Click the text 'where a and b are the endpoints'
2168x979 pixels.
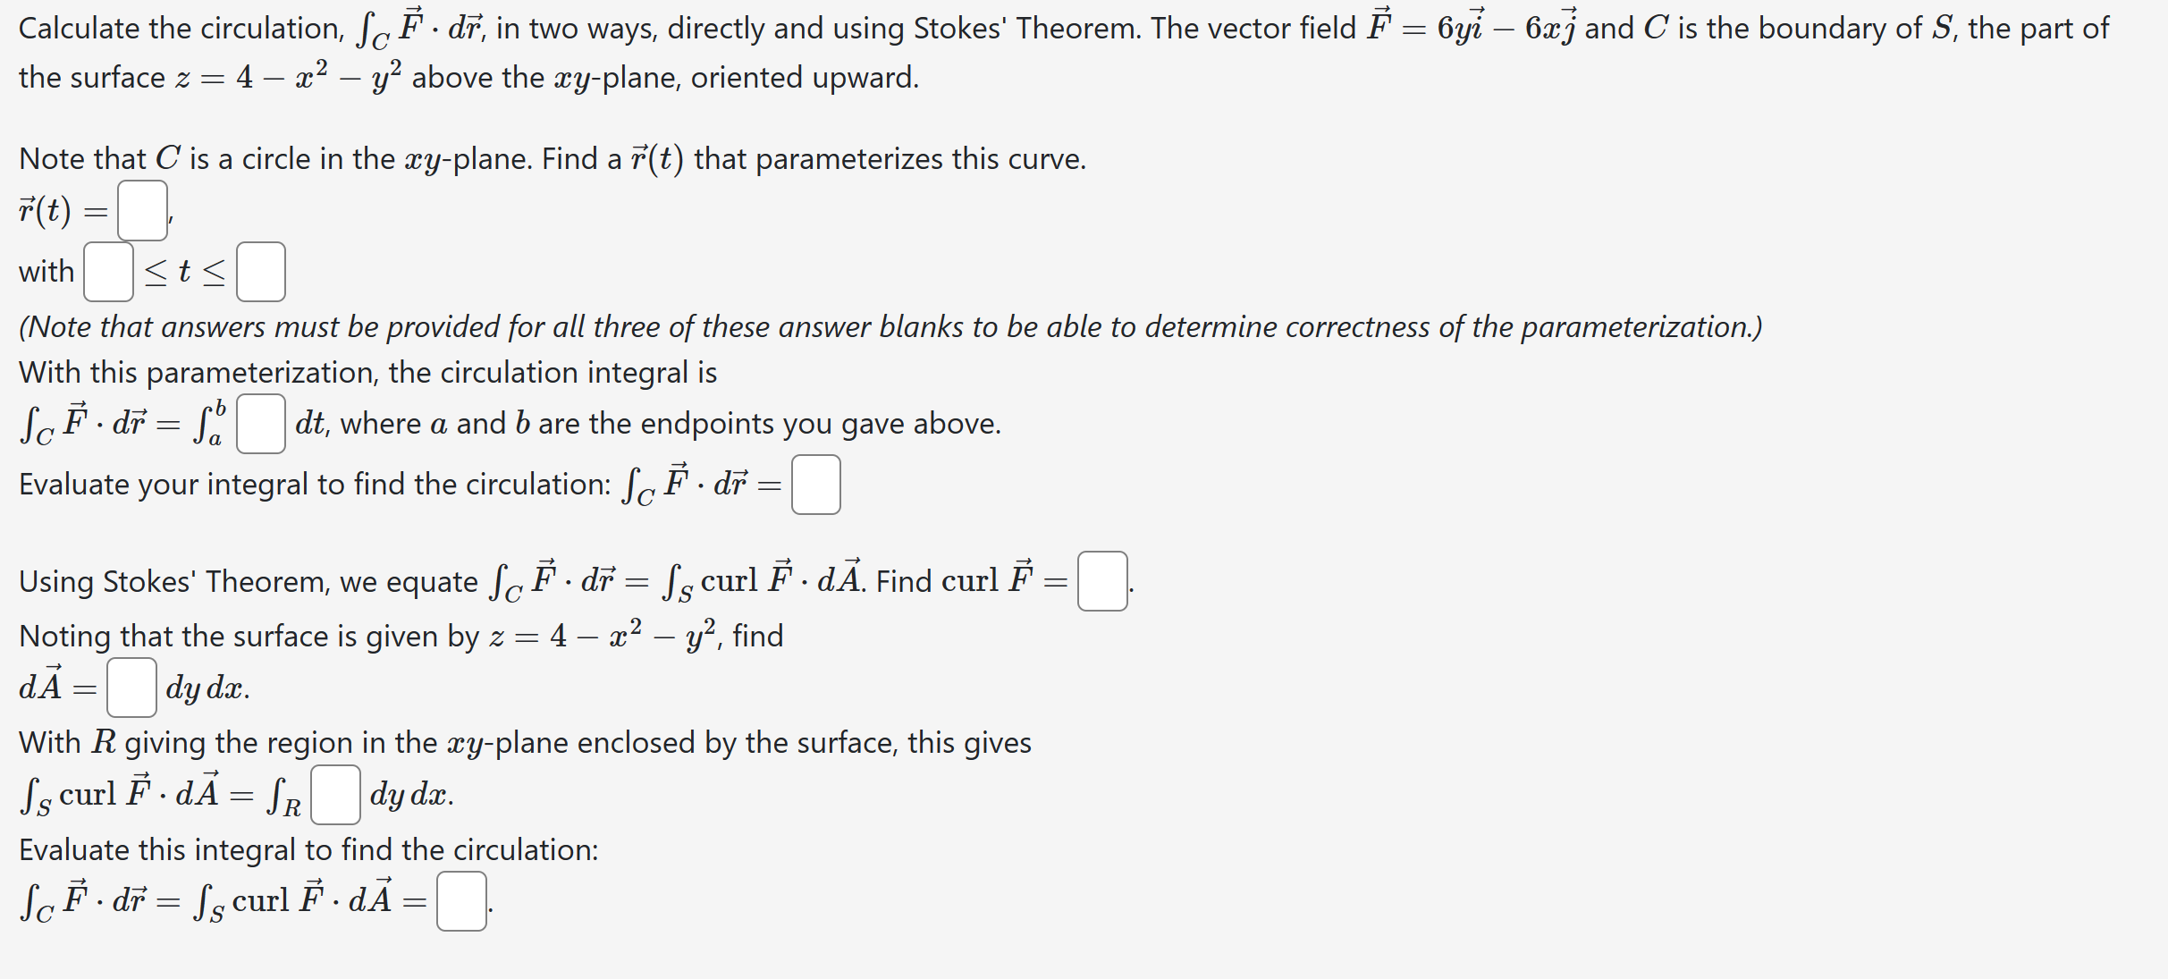pos(671,424)
